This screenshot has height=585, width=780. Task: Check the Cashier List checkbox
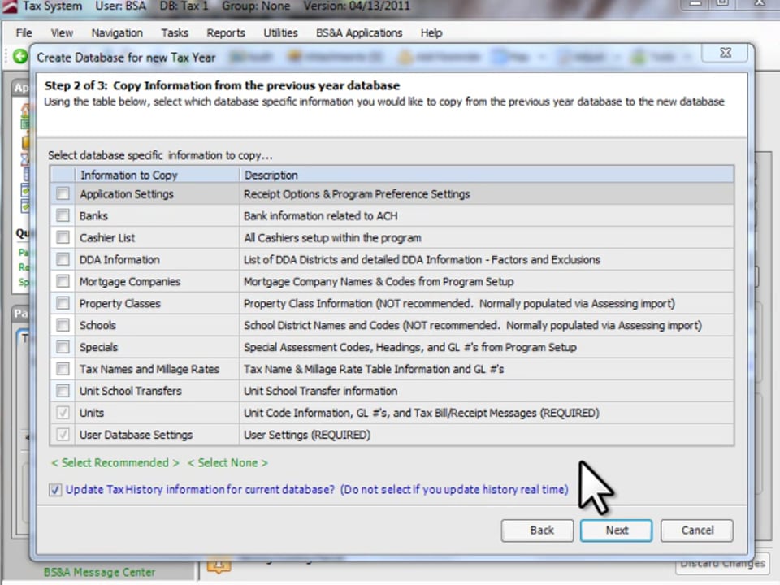[63, 237]
